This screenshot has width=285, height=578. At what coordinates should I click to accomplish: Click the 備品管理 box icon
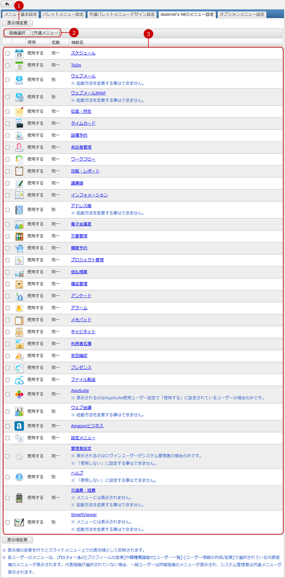tap(19, 284)
